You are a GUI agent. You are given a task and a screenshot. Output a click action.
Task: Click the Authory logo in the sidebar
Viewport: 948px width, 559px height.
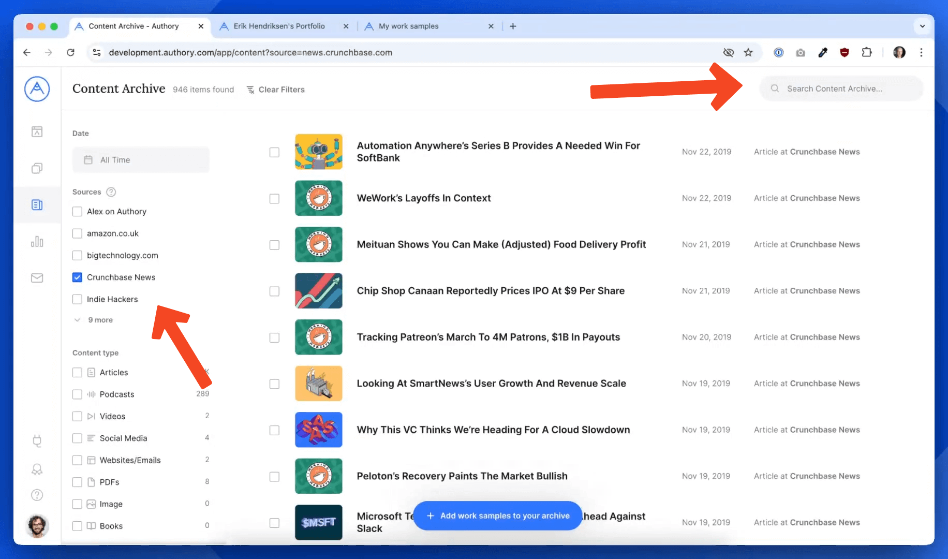pos(37,89)
